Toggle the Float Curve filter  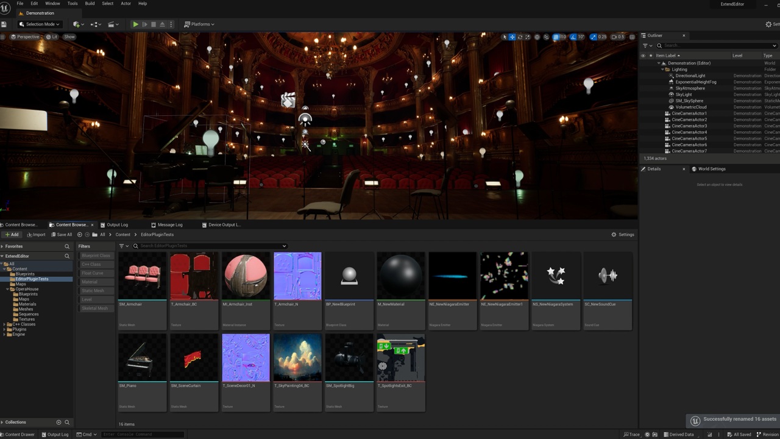[96, 273]
